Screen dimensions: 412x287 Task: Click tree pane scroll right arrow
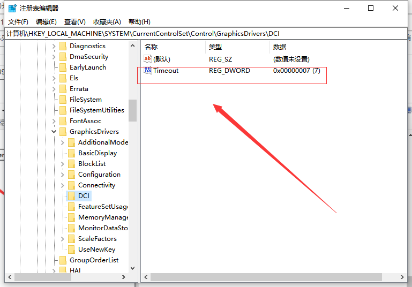tap(124, 277)
